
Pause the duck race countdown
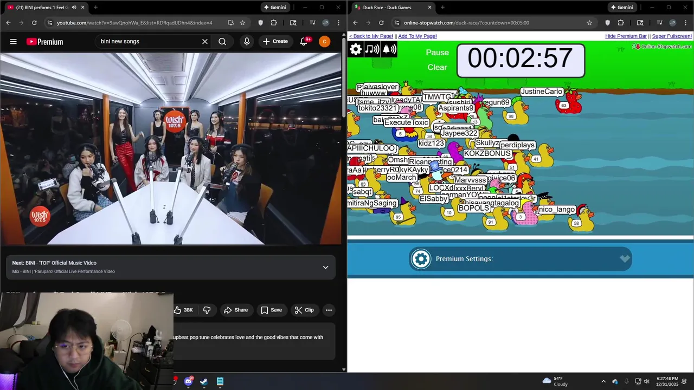click(438, 53)
